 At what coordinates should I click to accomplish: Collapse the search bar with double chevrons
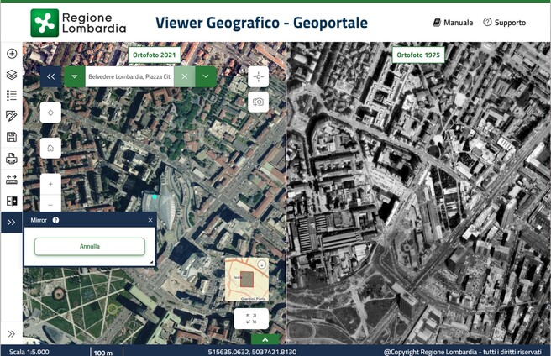(x=51, y=76)
